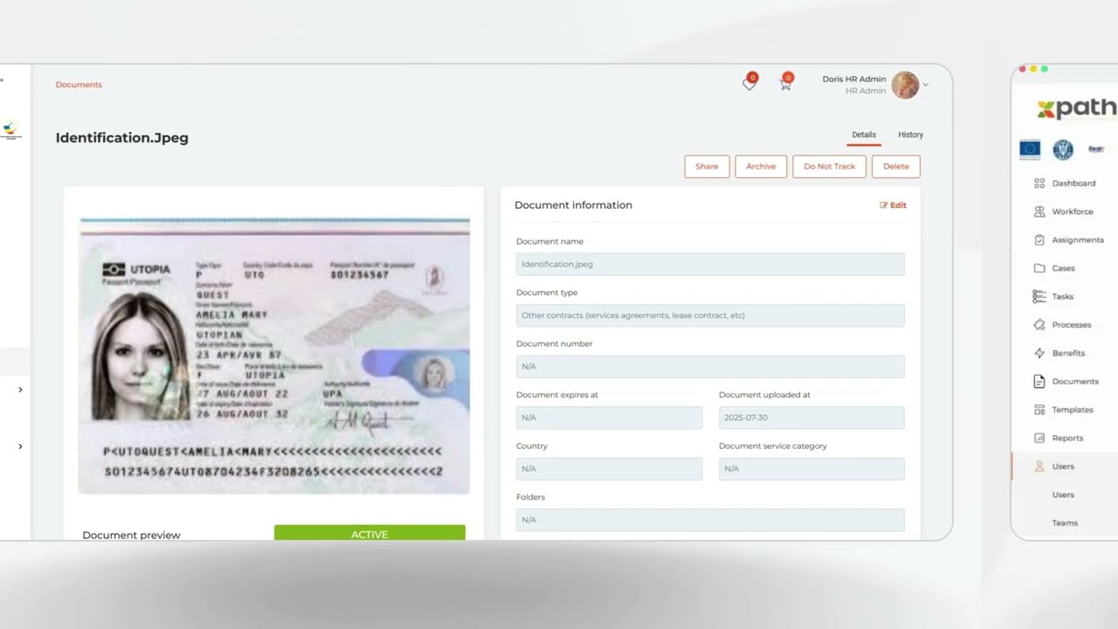Switch to the History tab
1118x629 pixels.
coord(910,135)
